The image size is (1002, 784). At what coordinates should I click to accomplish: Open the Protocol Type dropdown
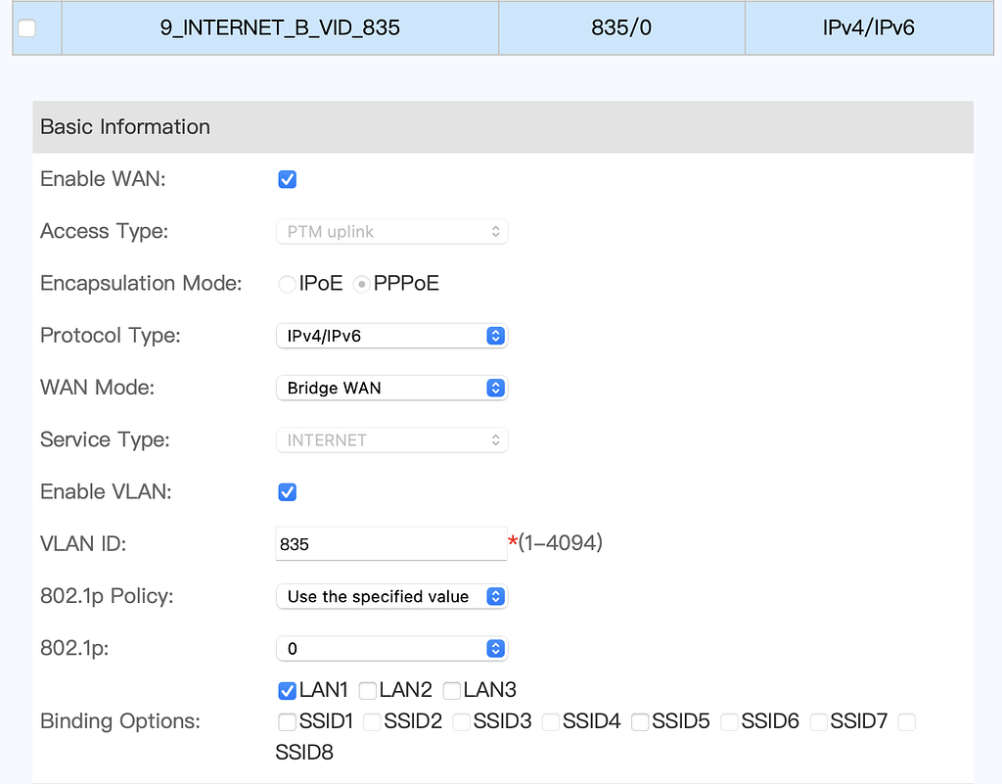(x=391, y=335)
